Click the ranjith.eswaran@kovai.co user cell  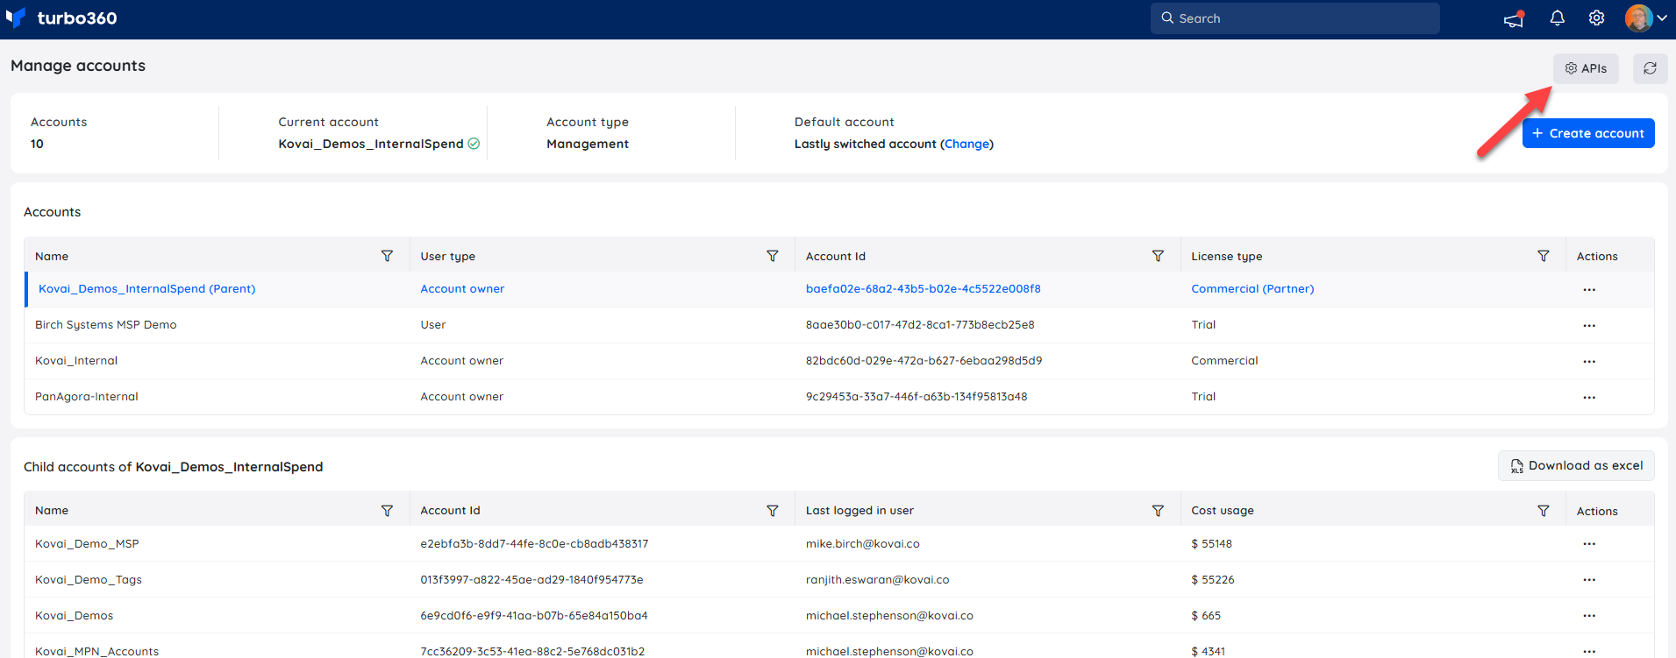pos(877,580)
